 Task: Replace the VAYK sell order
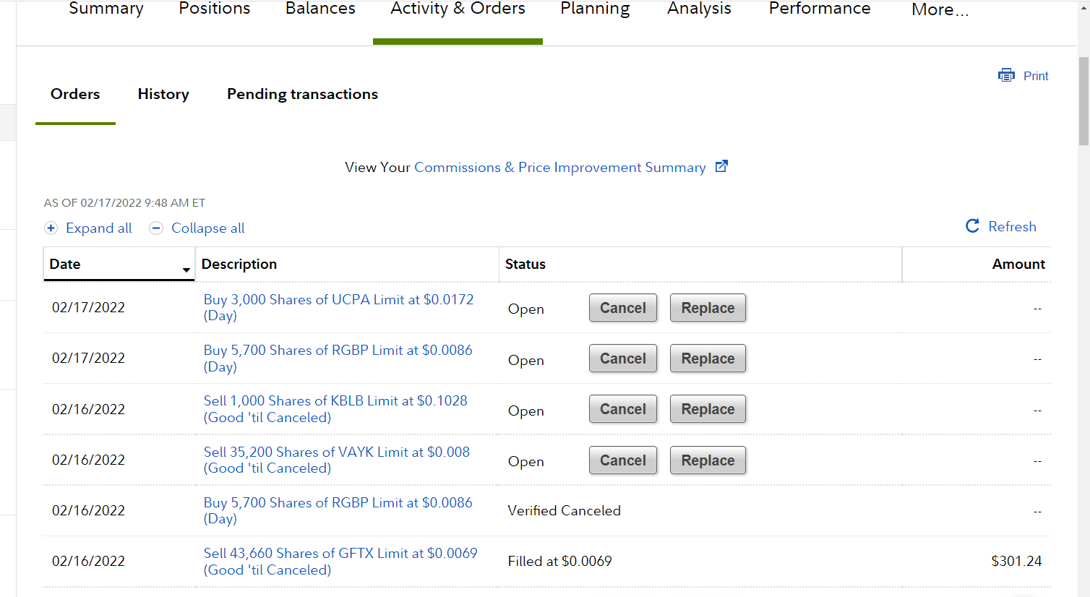pos(708,460)
